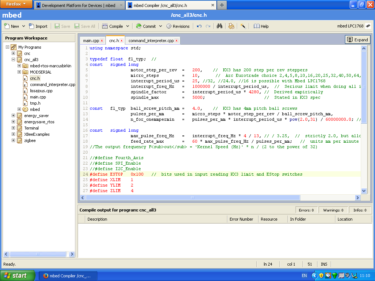Click the Redo arrow icon
Screen dimensions: 375x281
(x=208, y=26)
